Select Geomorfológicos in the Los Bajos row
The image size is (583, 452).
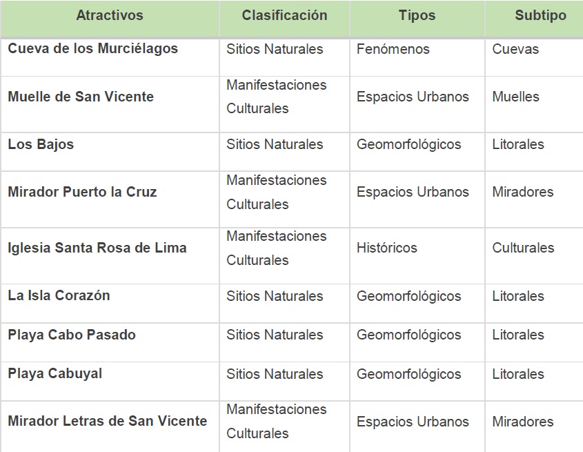coord(408,144)
